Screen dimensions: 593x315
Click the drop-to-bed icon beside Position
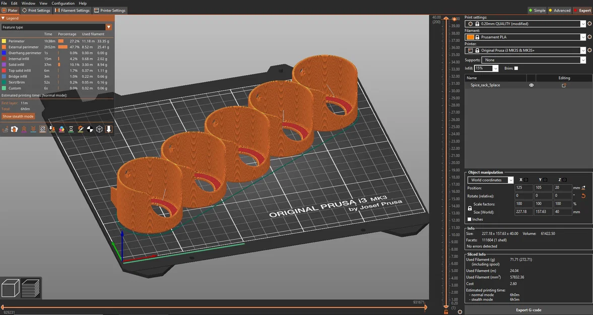(x=583, y=187)
